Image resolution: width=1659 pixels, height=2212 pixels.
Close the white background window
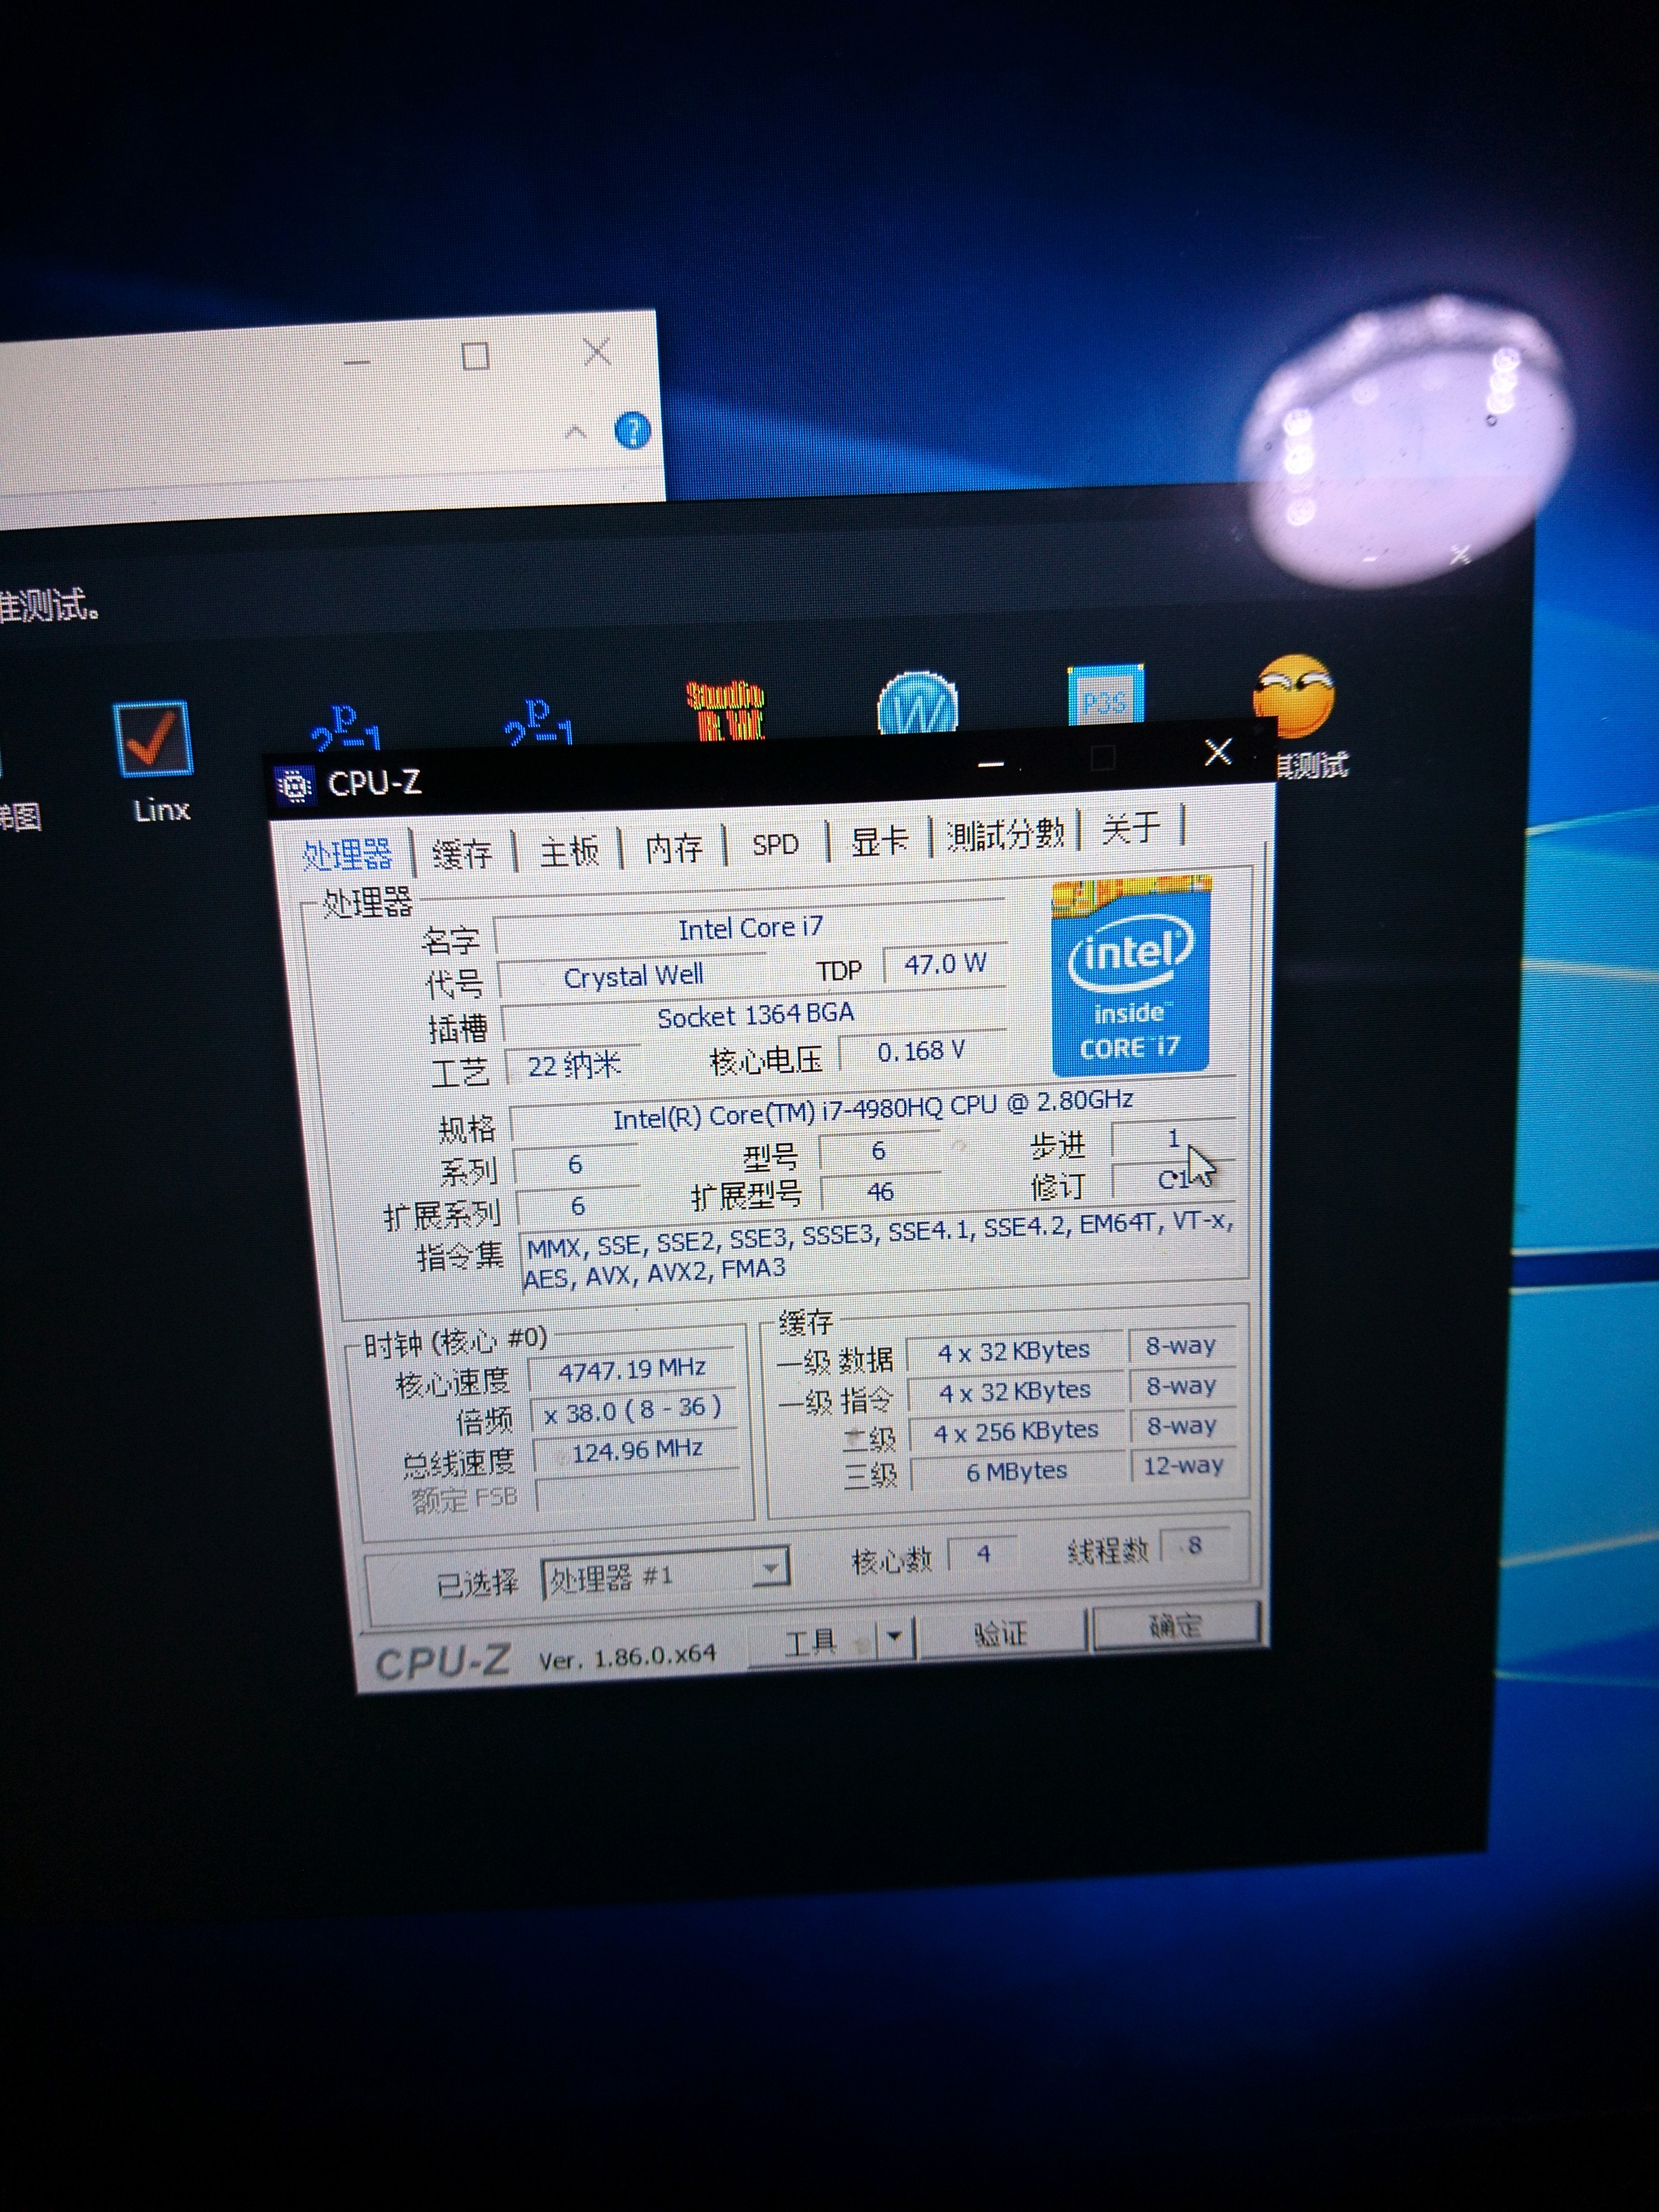point(597,352)
